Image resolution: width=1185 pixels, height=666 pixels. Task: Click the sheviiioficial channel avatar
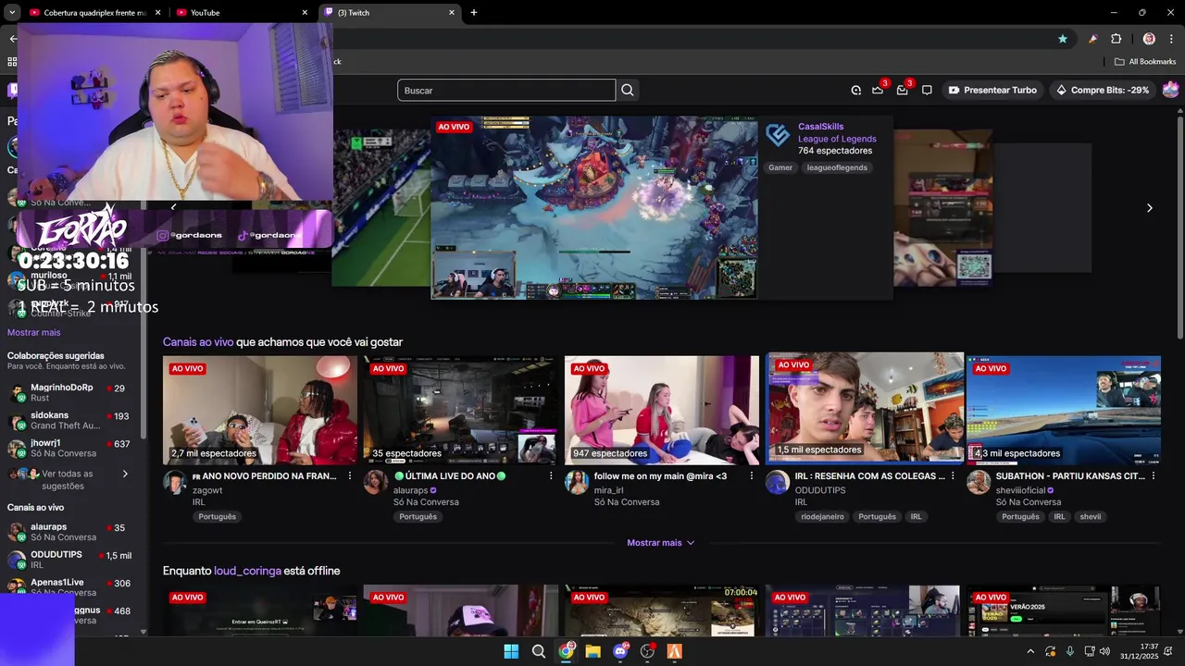[979, 482]
